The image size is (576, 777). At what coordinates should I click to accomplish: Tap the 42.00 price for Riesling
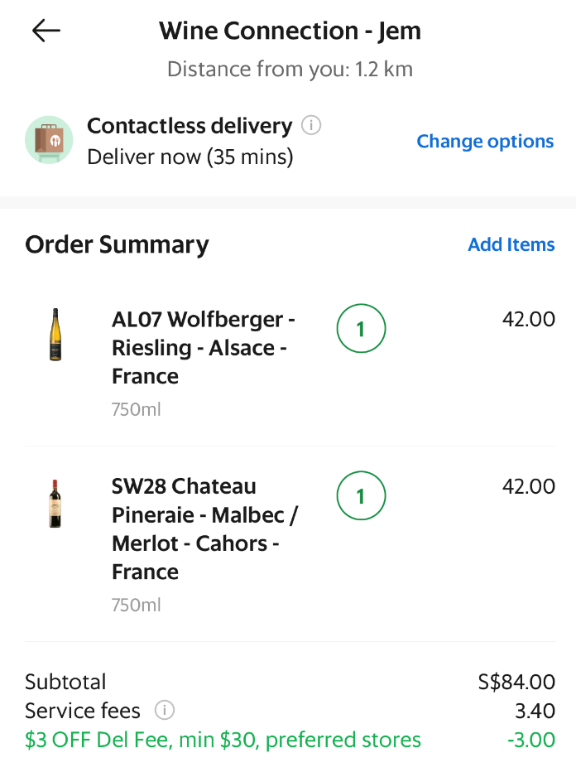[529, 319]
